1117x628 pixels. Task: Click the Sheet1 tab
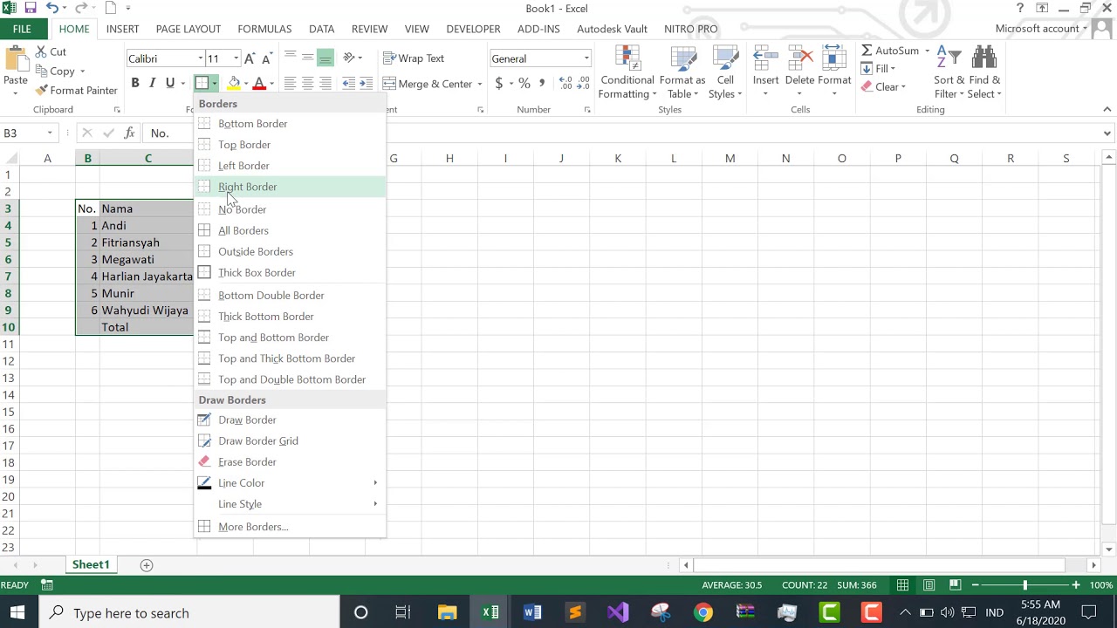pyautogui.click(x=91, y=565)
